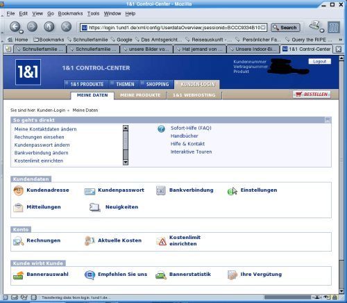Click the Rechnungen magnifier icon

tap(19, 241)
